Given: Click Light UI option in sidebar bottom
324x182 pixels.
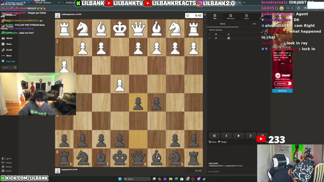Looking at the screenshot, I should (x=7, y=159).
